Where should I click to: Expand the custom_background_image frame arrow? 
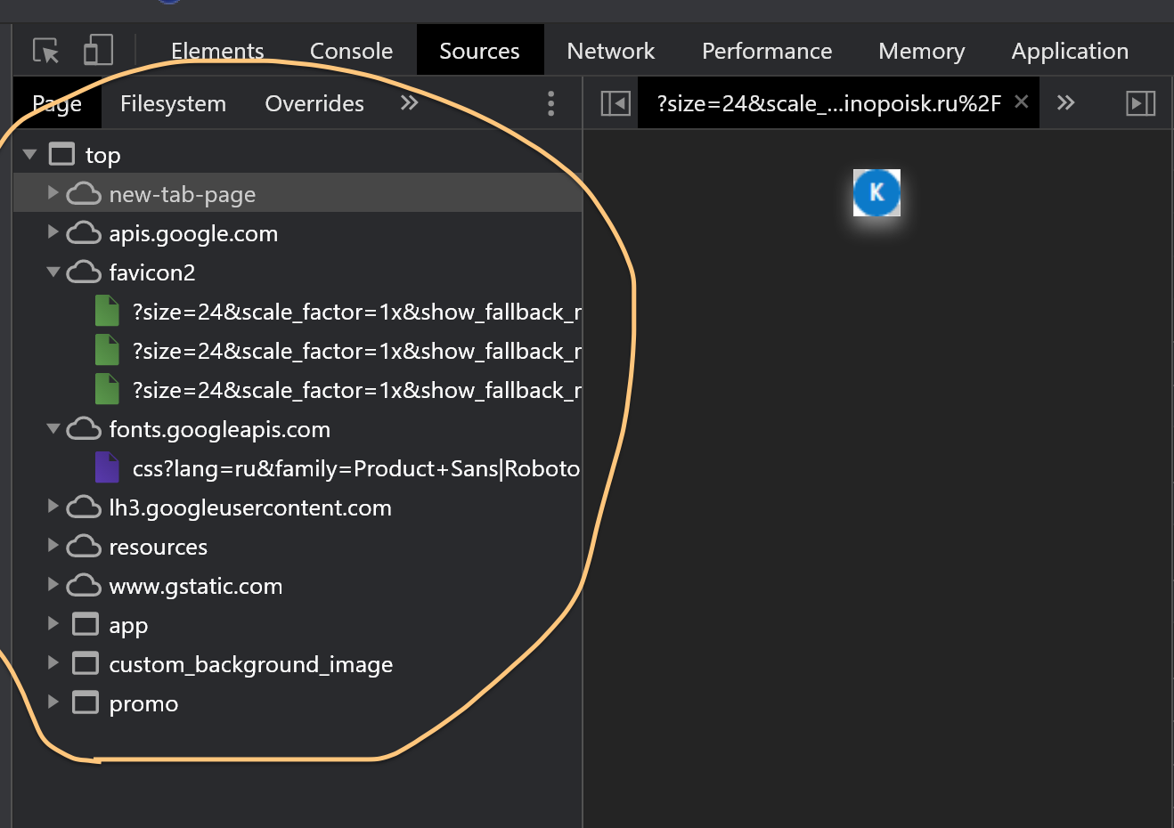(x=53, y=662)
